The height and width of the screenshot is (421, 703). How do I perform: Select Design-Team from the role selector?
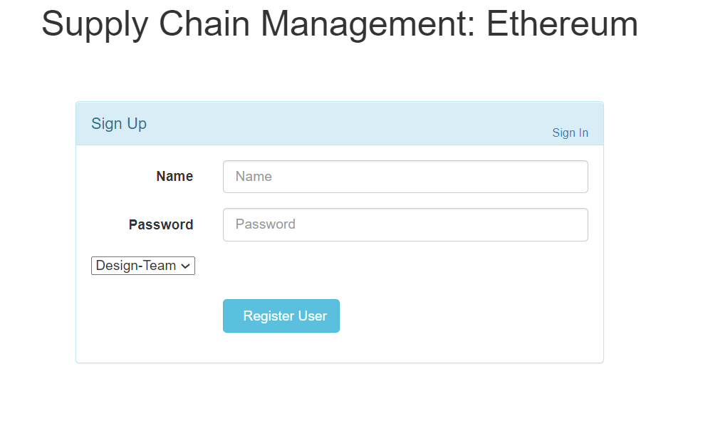(142, 265)
